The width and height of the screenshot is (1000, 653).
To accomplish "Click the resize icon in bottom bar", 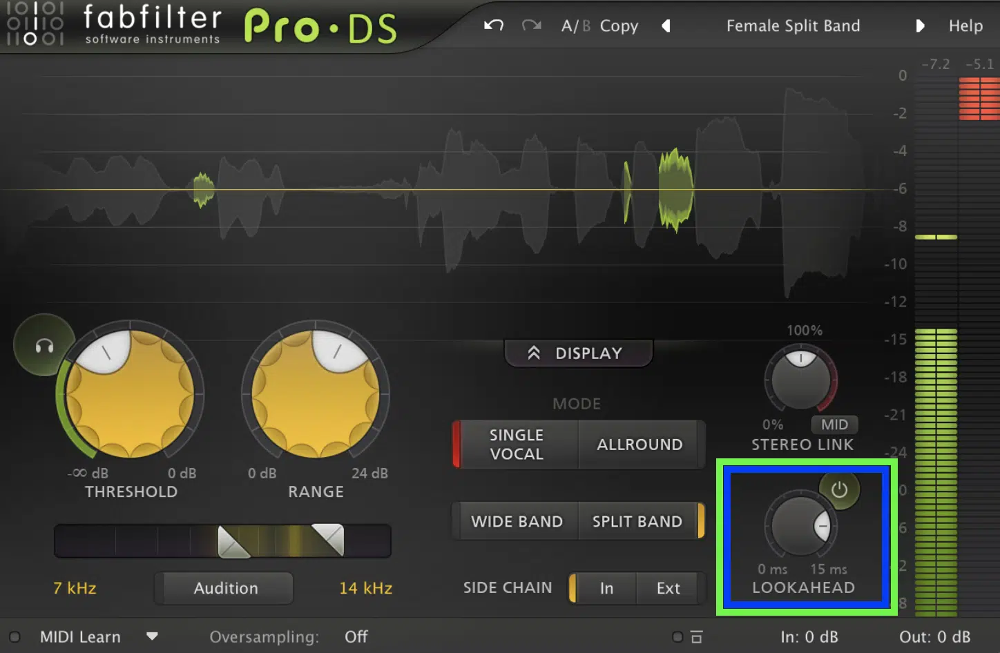I will pyautogui.click(x=696, y=637).
